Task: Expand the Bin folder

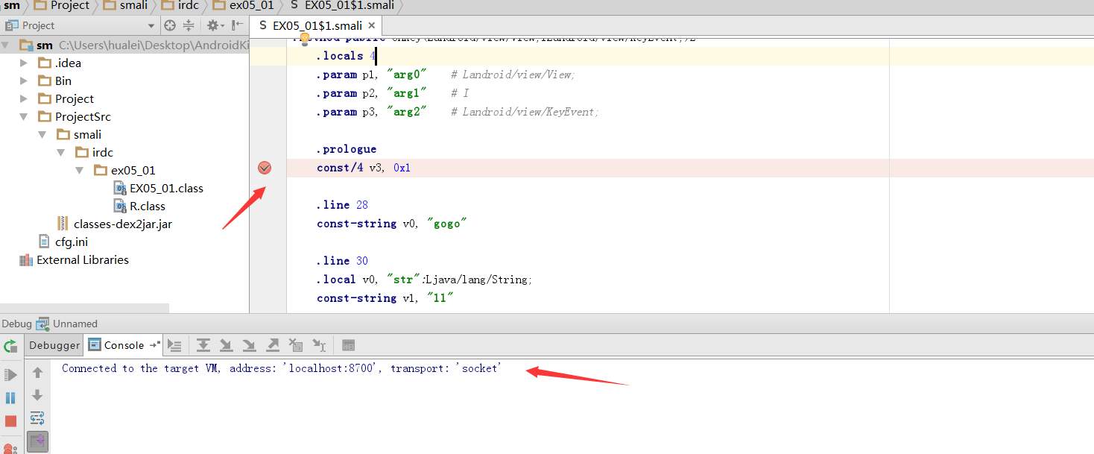Action: pyautogui.click(x=25, y=81)
